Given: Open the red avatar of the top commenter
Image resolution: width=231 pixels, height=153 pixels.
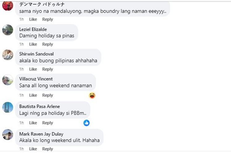Looking at the screenshot, I should (8, 6).
